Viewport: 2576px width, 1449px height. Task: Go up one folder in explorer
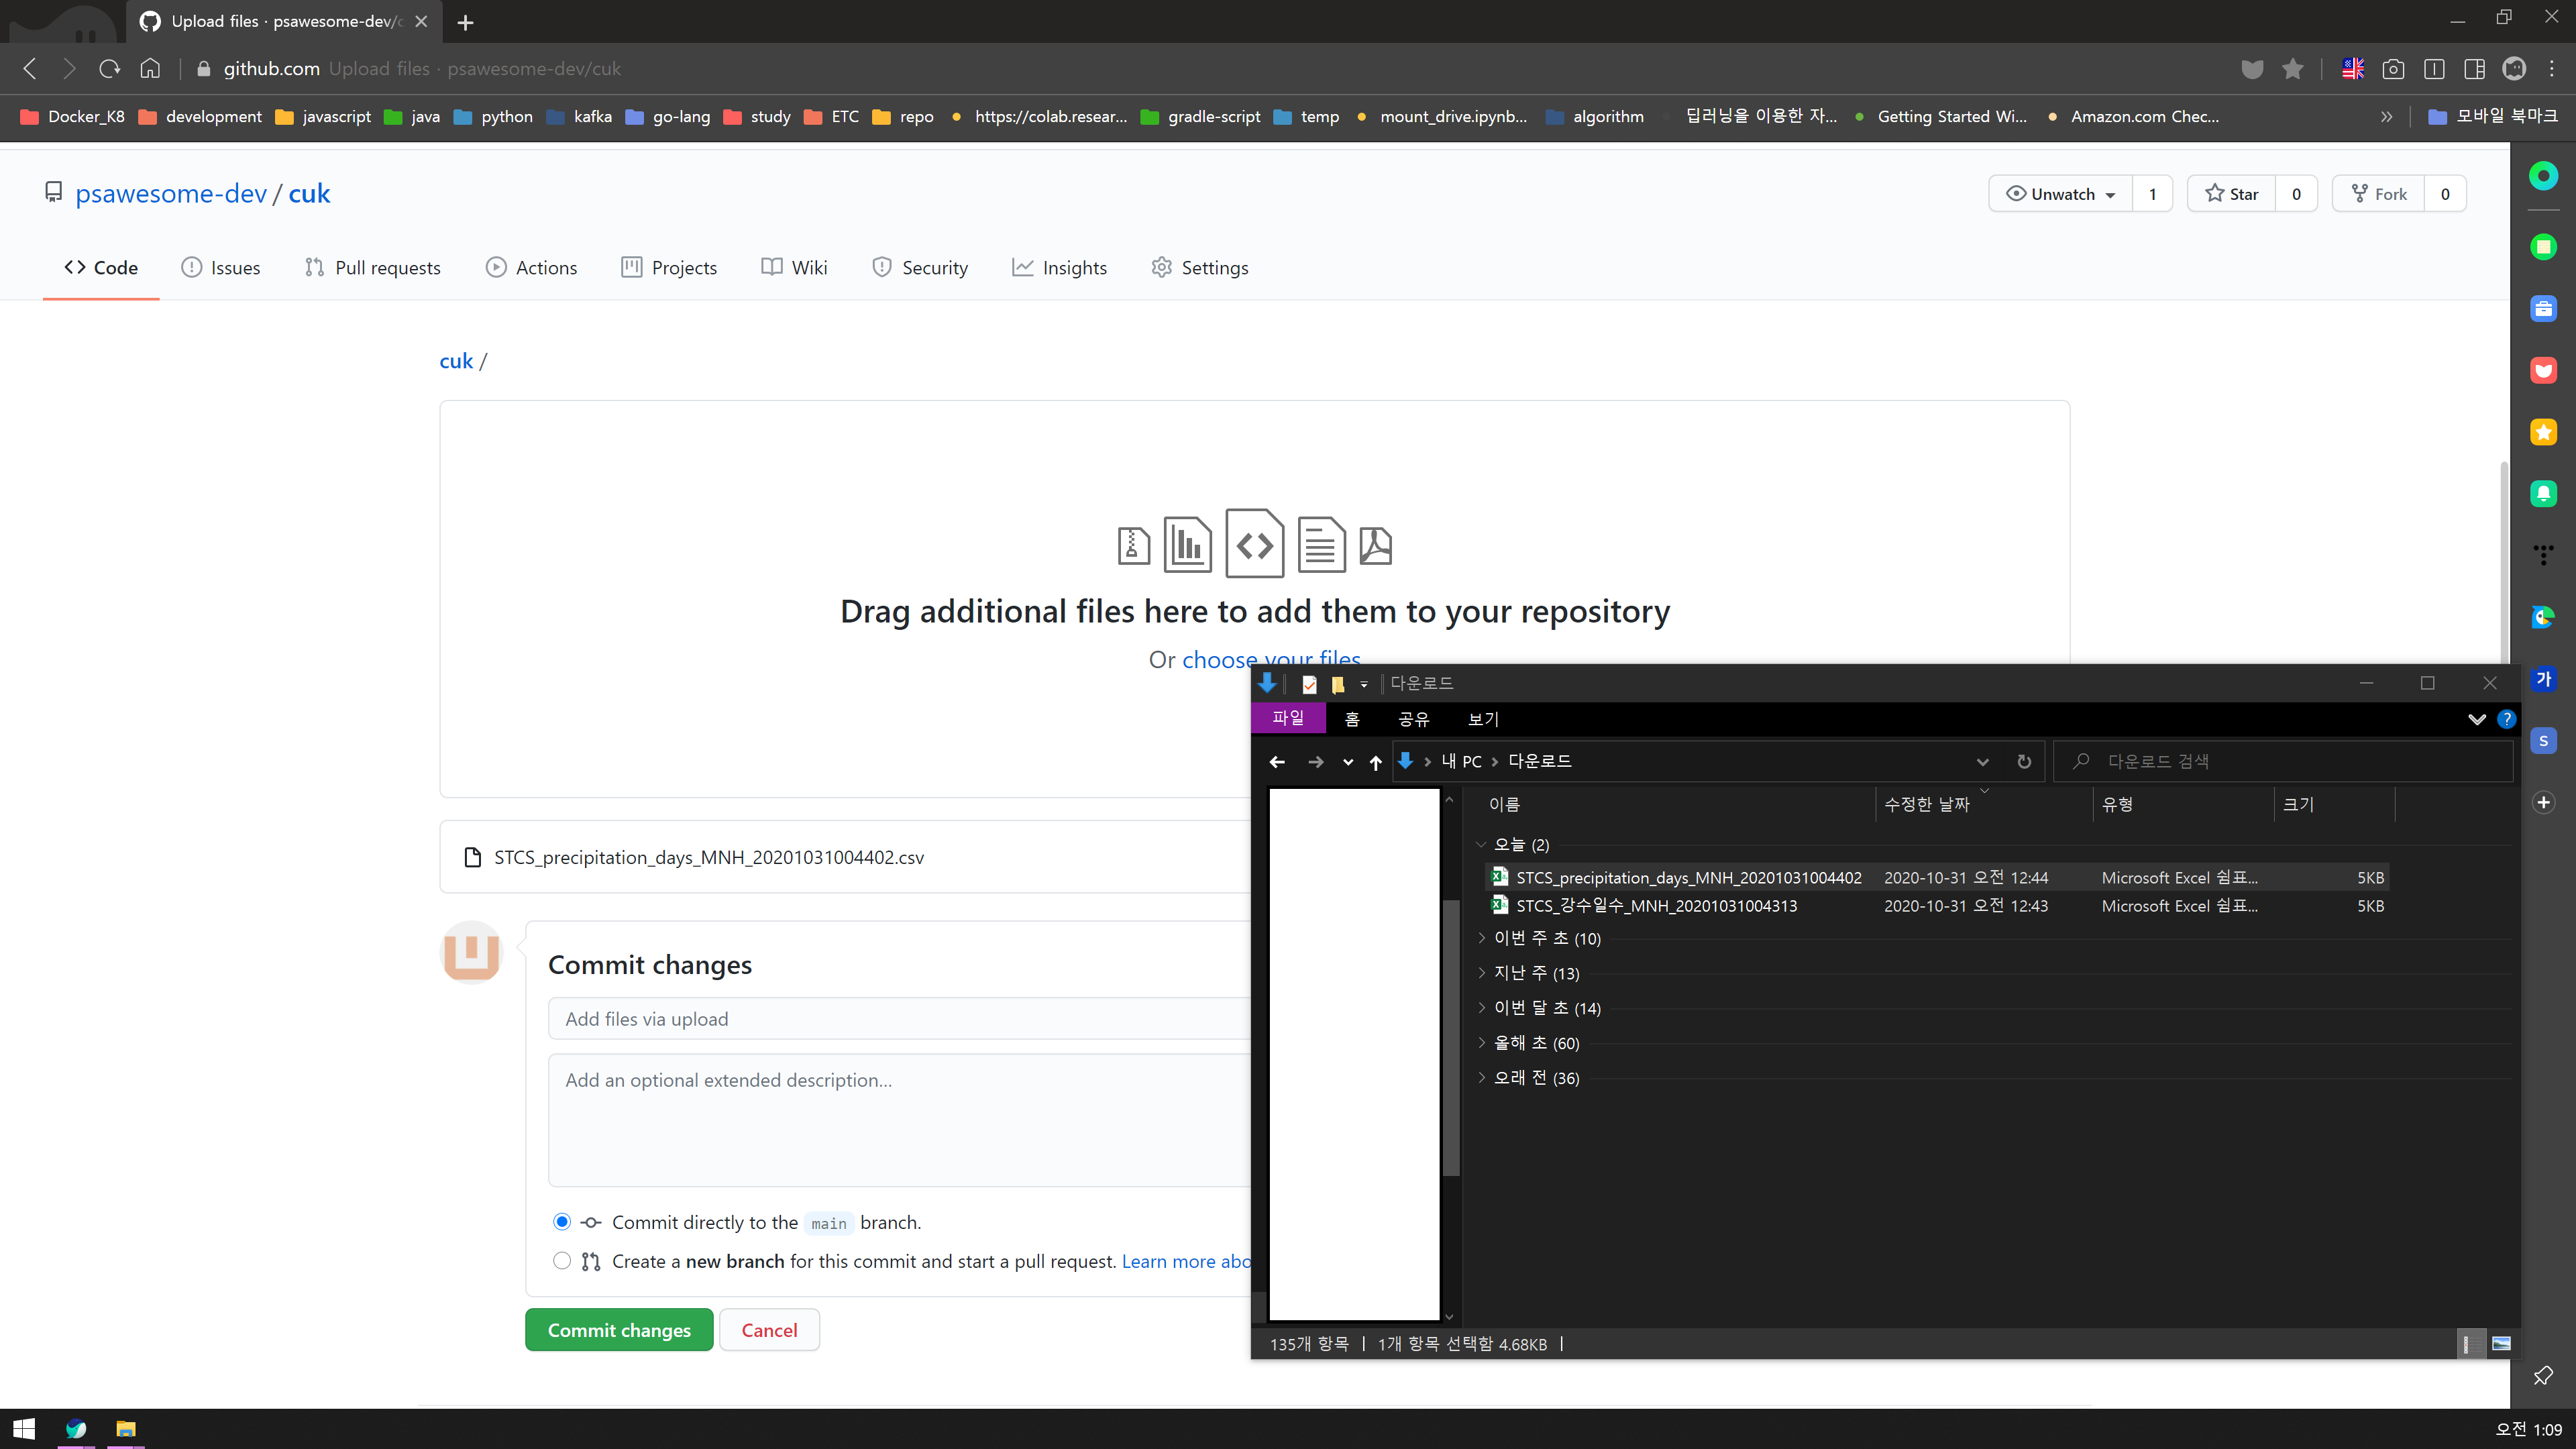coord(1375,762)
